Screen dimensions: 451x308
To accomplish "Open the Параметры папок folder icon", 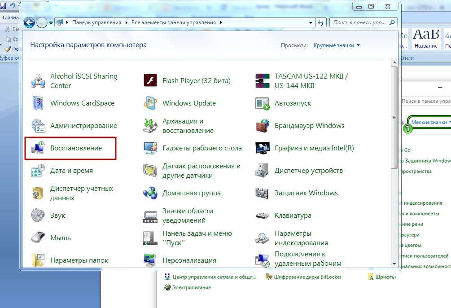I will [x=38, y=260].
